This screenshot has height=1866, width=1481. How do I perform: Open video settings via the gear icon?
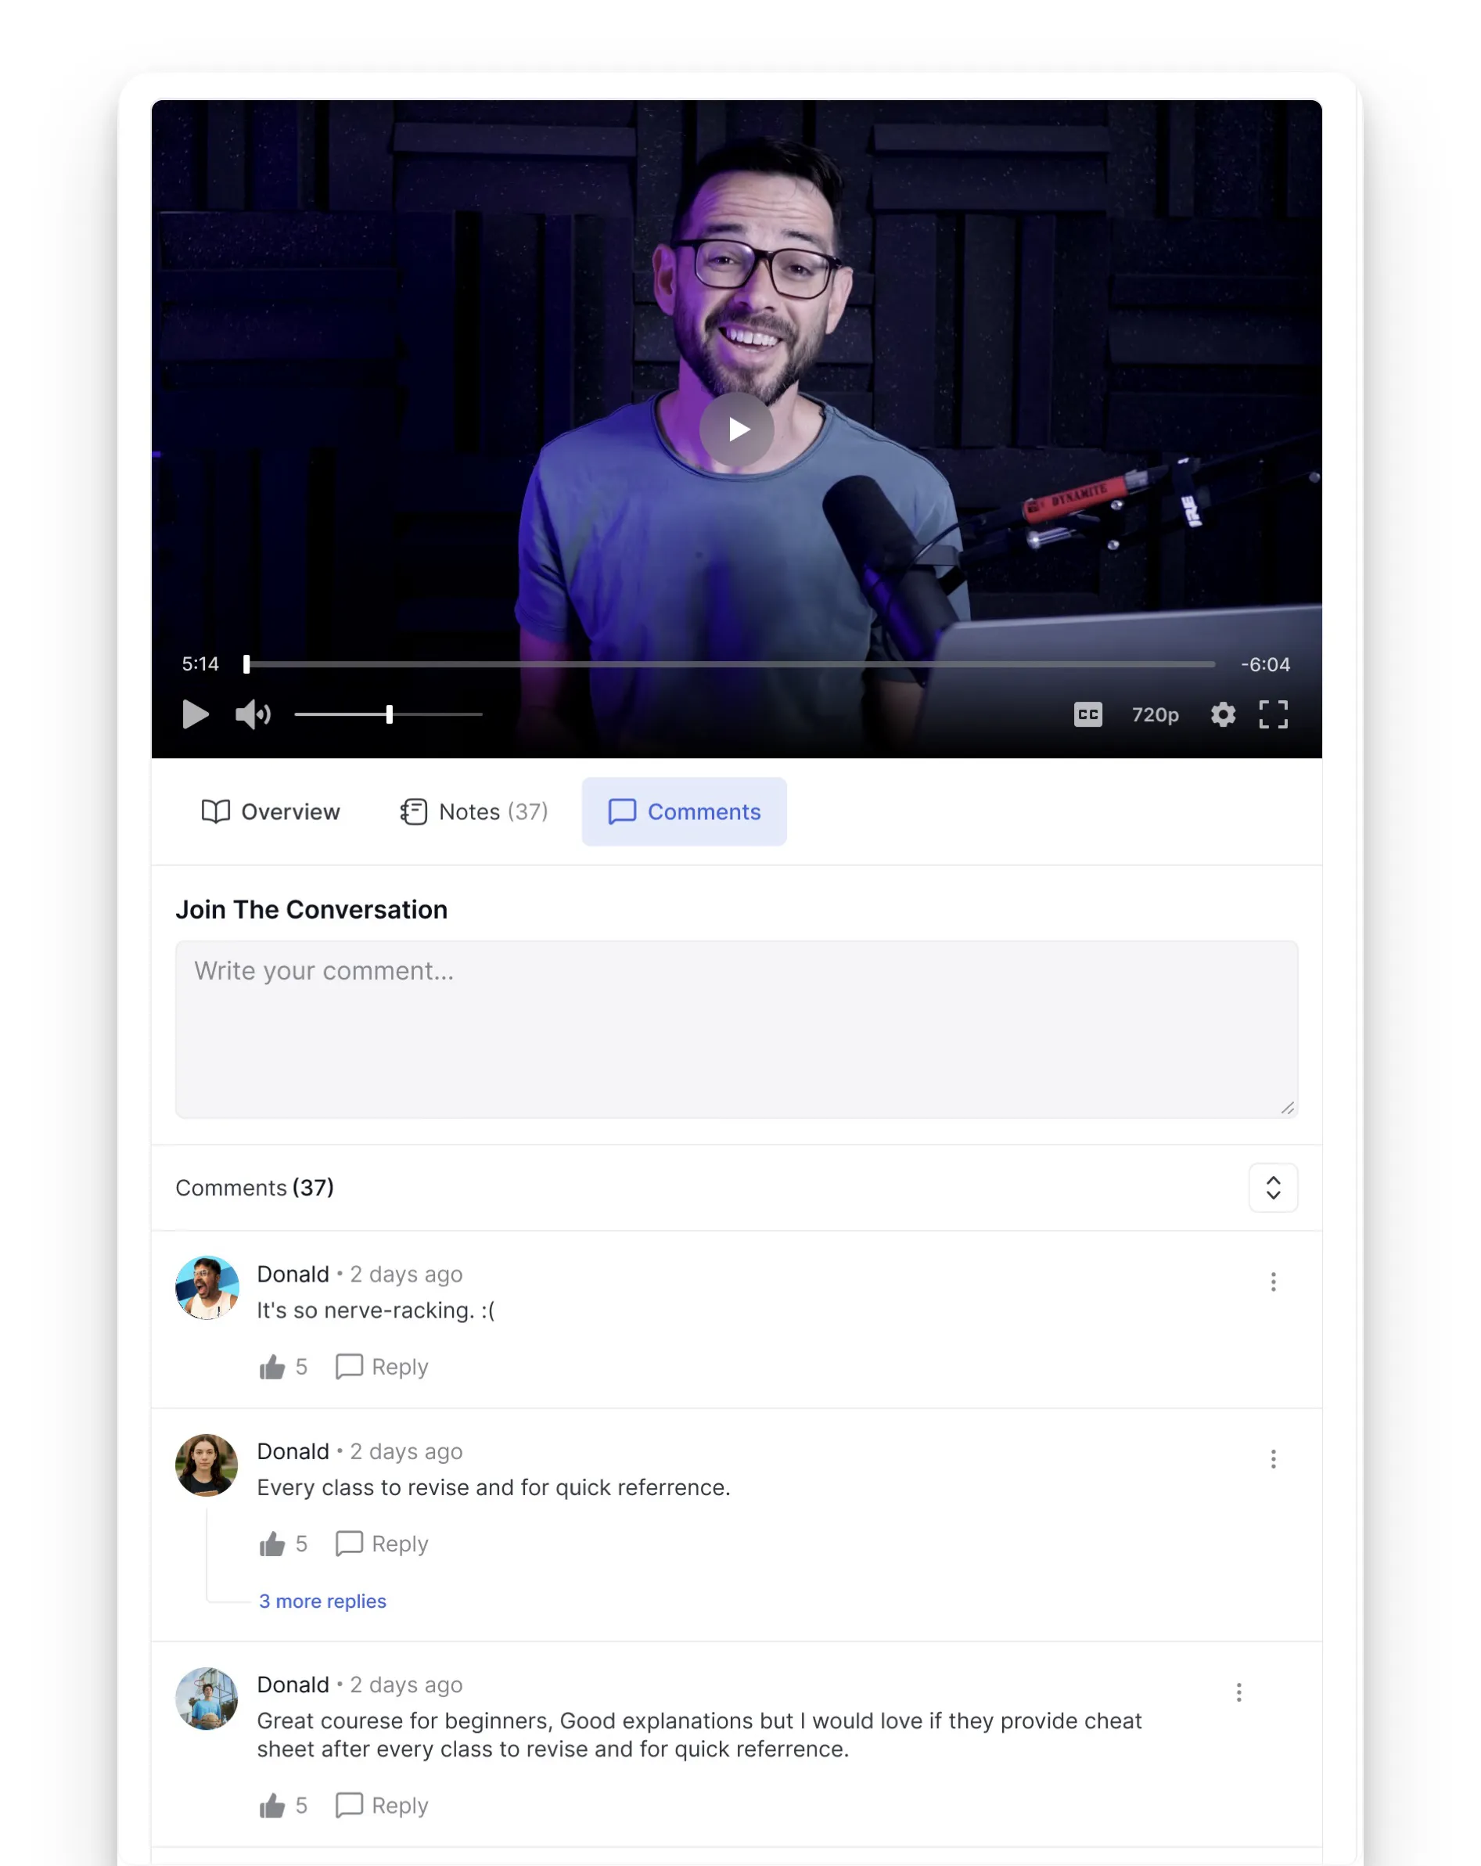tap(1222, 714)
